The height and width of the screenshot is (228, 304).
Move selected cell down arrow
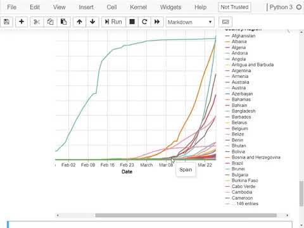click(92, 22)
